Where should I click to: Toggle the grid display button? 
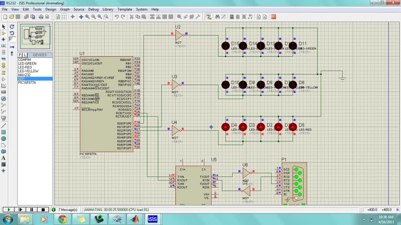65,17
